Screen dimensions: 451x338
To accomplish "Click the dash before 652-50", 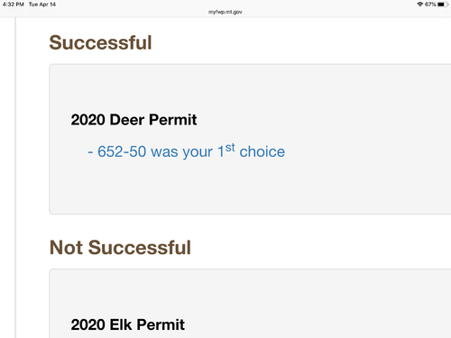I will [x=90, y=152].
